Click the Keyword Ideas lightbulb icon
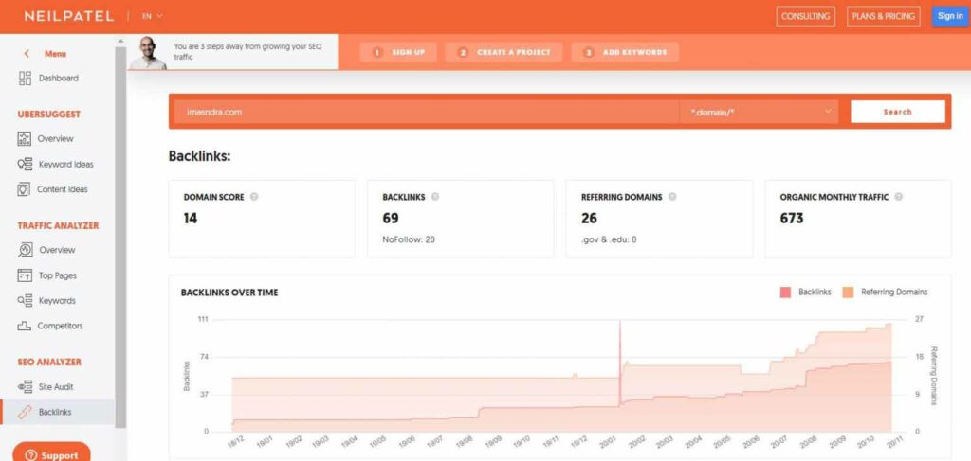 tap(25, 165)
